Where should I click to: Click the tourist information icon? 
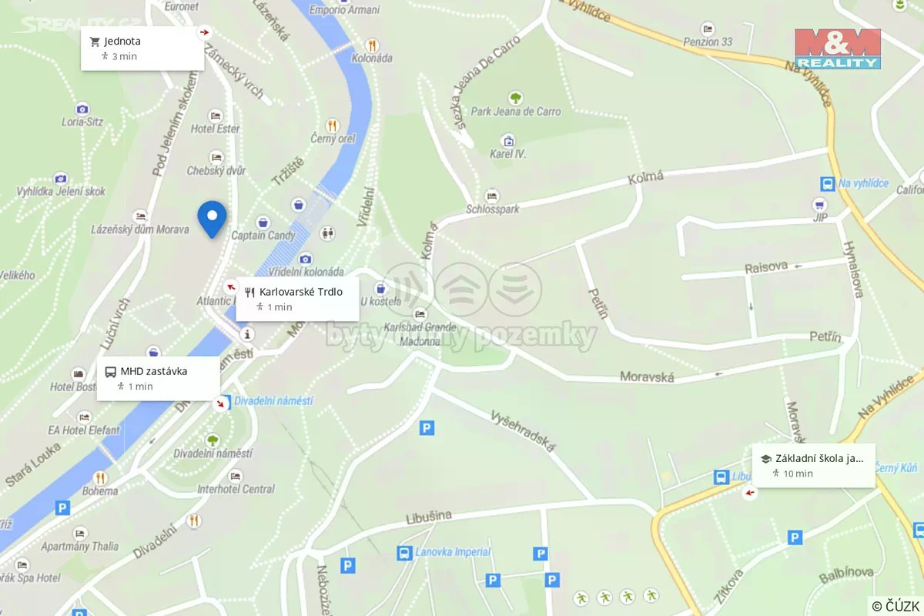pyautogui.click(x=247, y=333)
